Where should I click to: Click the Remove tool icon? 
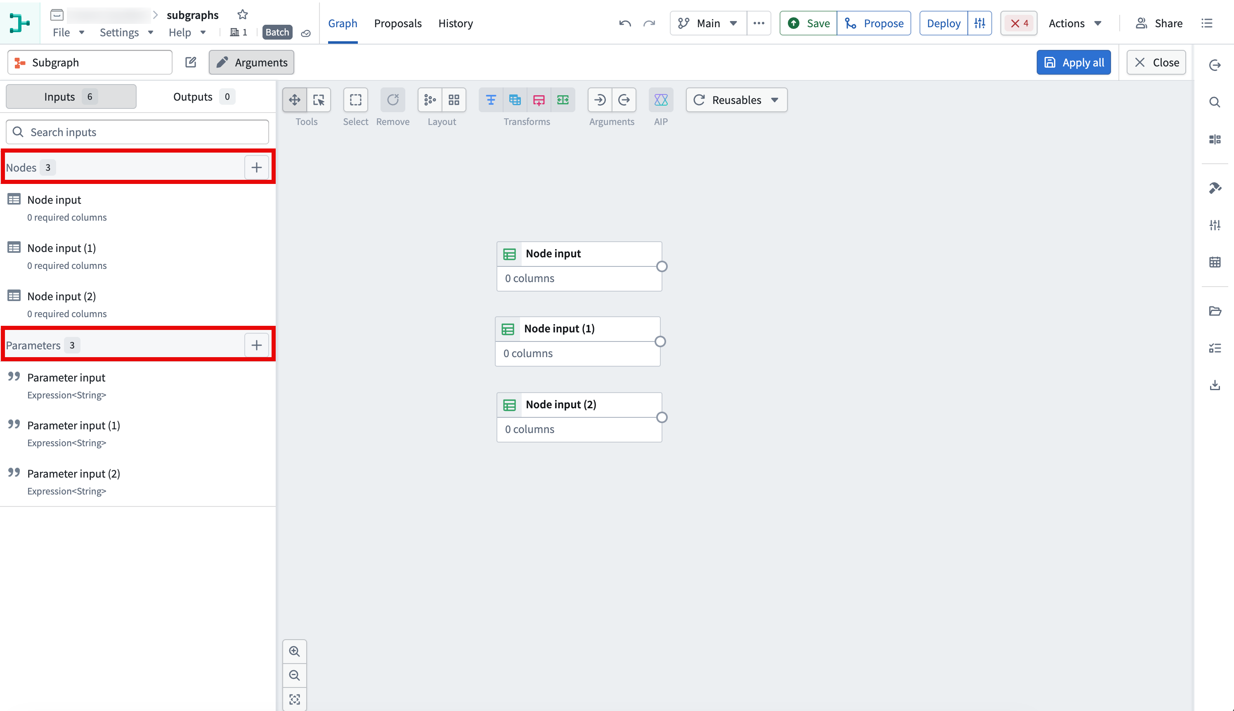pos(393,100)
